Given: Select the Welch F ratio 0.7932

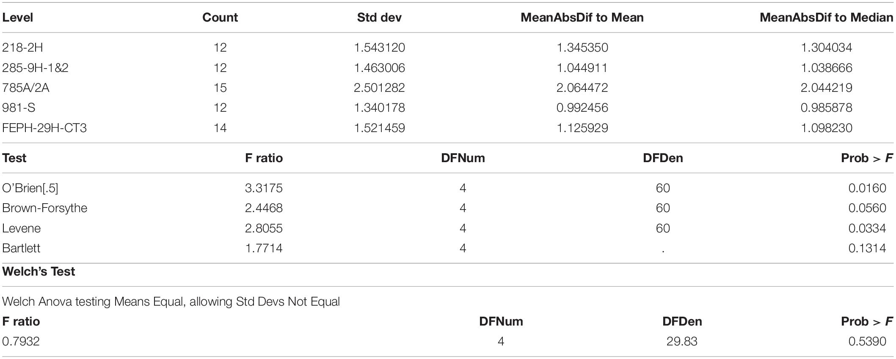Looking at the screenshot, I should 21,341.
